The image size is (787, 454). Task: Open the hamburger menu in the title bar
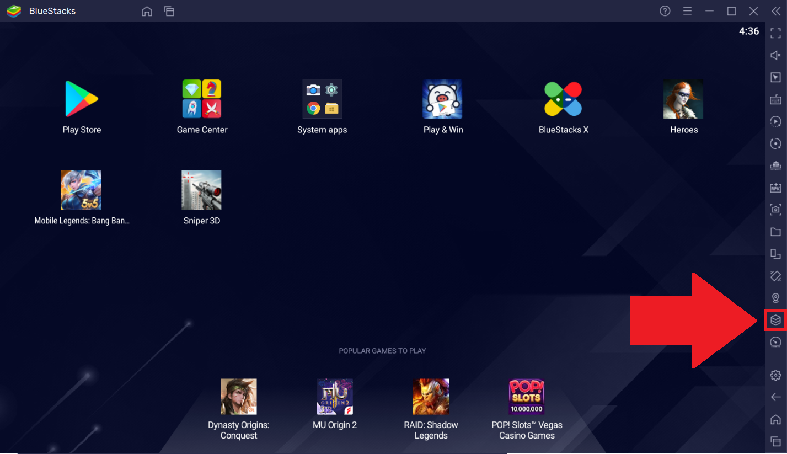click(687, 10)
